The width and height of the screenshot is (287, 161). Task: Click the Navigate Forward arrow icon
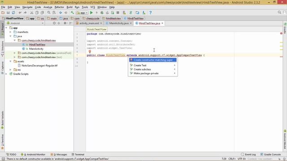pos(66,13)
